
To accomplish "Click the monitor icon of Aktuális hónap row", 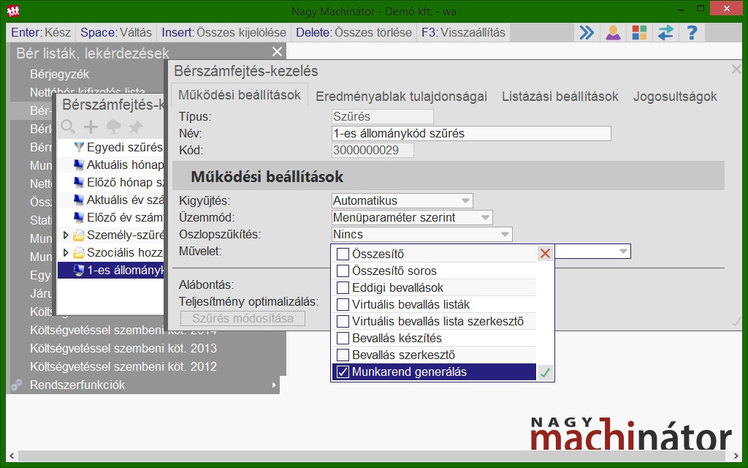I will [79, 165].
